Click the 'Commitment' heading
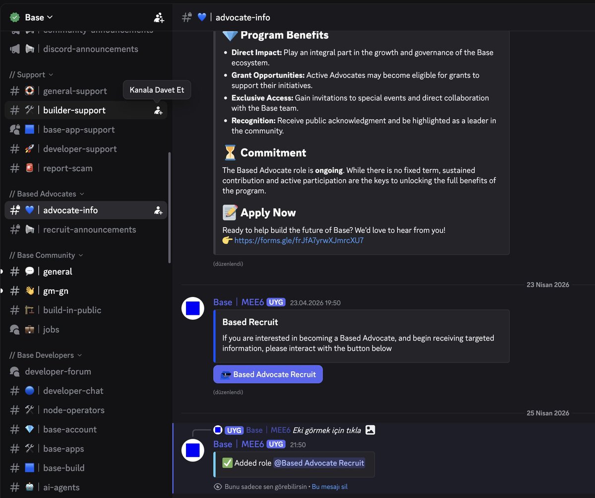The width and height of the screenshot is (595, 498). coord(273,152)
